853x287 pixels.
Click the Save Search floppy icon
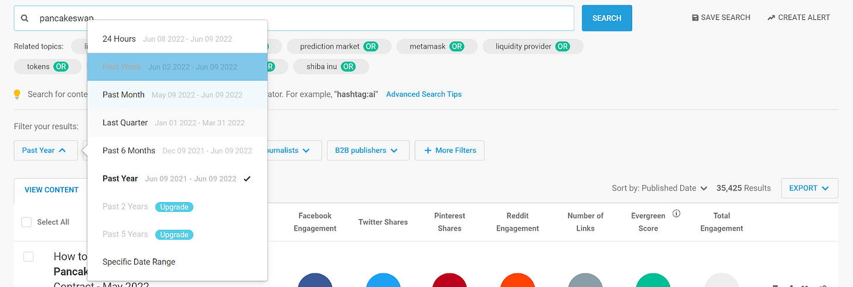click(695, 18)
